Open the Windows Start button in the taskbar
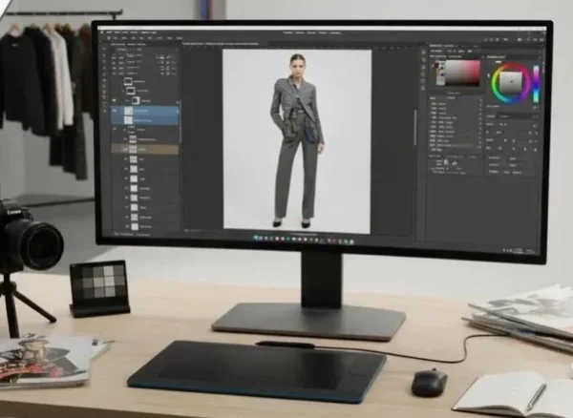 (x=256, y=238)
